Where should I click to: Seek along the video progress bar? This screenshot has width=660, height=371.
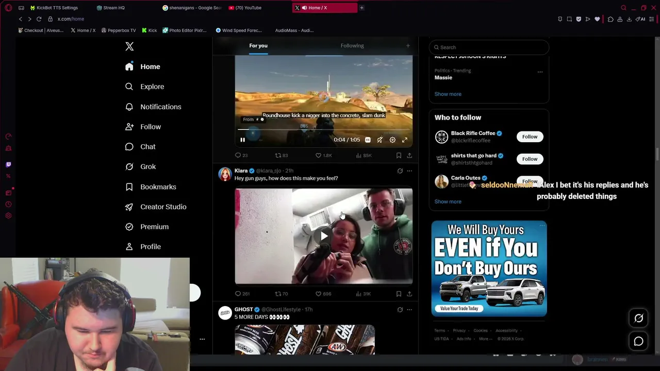324,130
